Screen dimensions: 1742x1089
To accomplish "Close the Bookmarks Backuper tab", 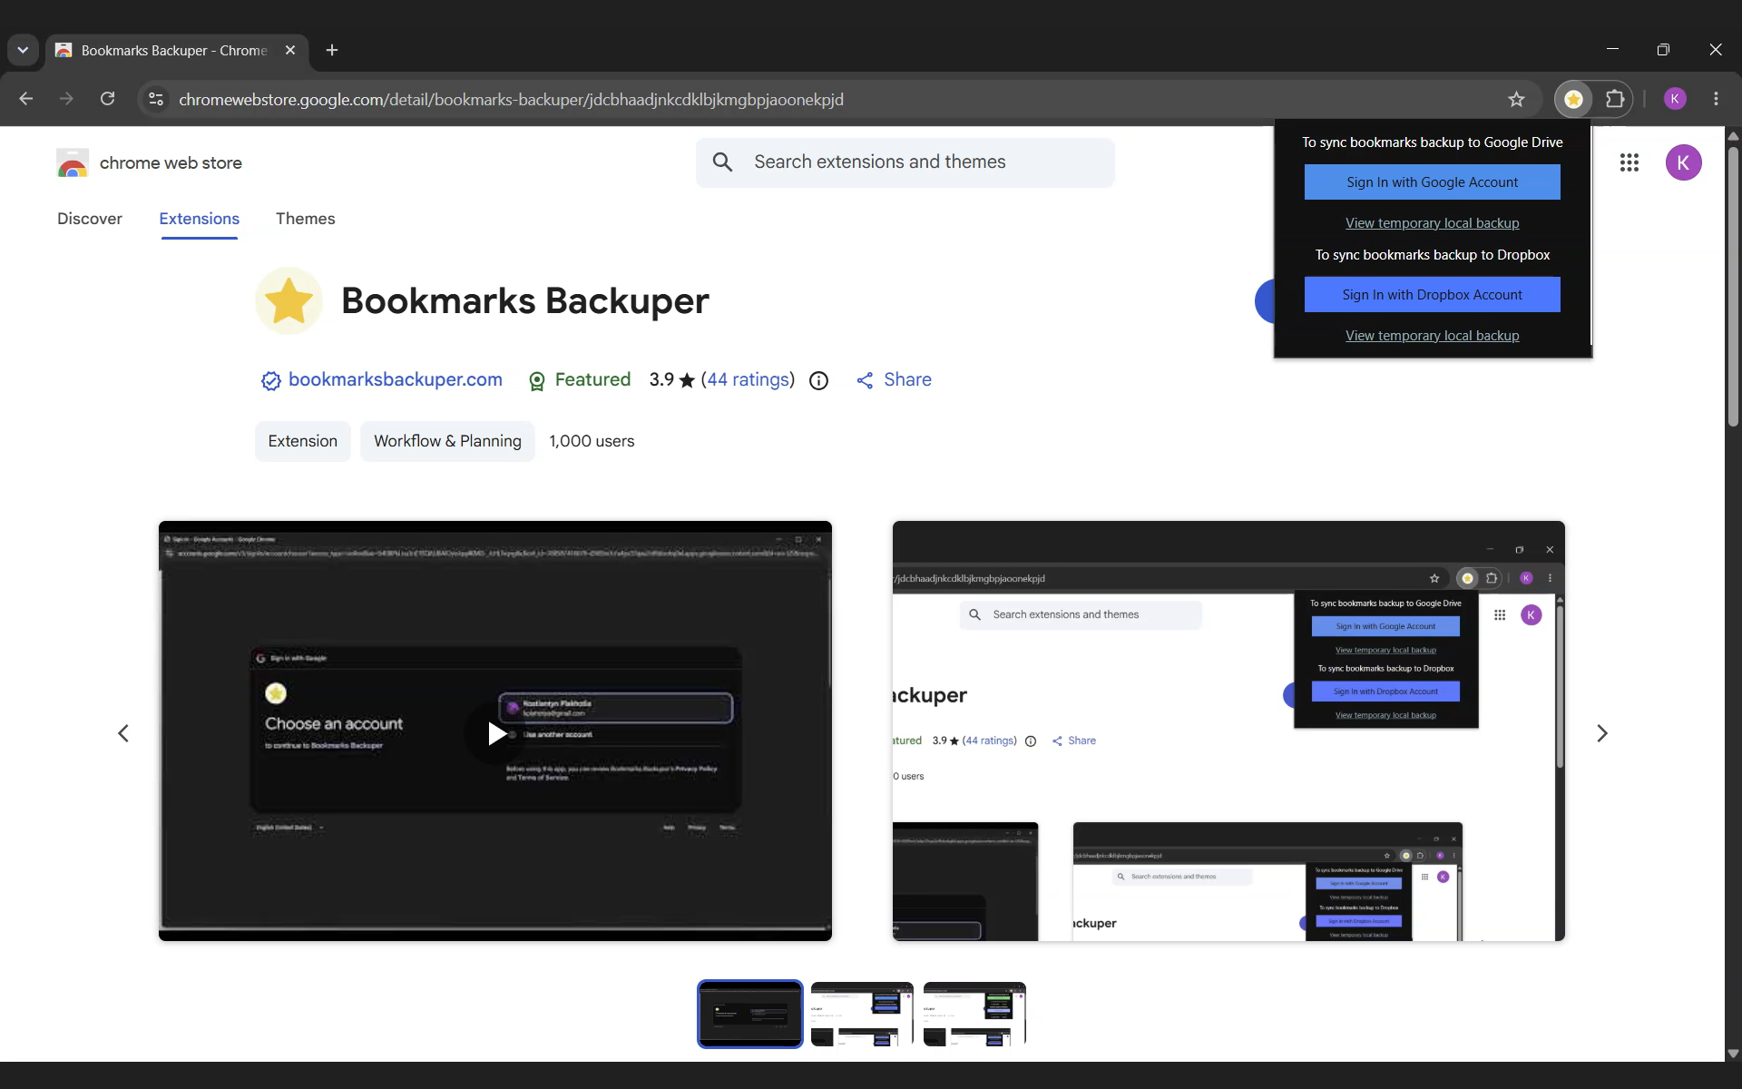I will [x=290, y=50].
